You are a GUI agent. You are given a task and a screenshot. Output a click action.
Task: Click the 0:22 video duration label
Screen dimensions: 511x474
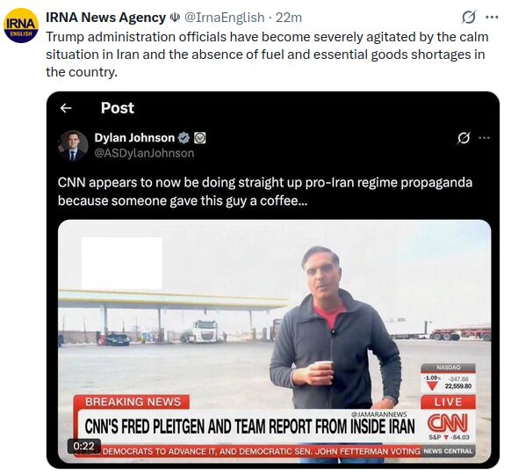(x=83, y=446)
